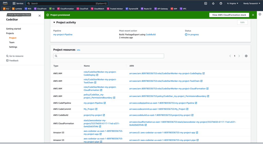Open the IAM CloudFormation role ARN link
Screen dimensions: 263x144
[169, 89]
